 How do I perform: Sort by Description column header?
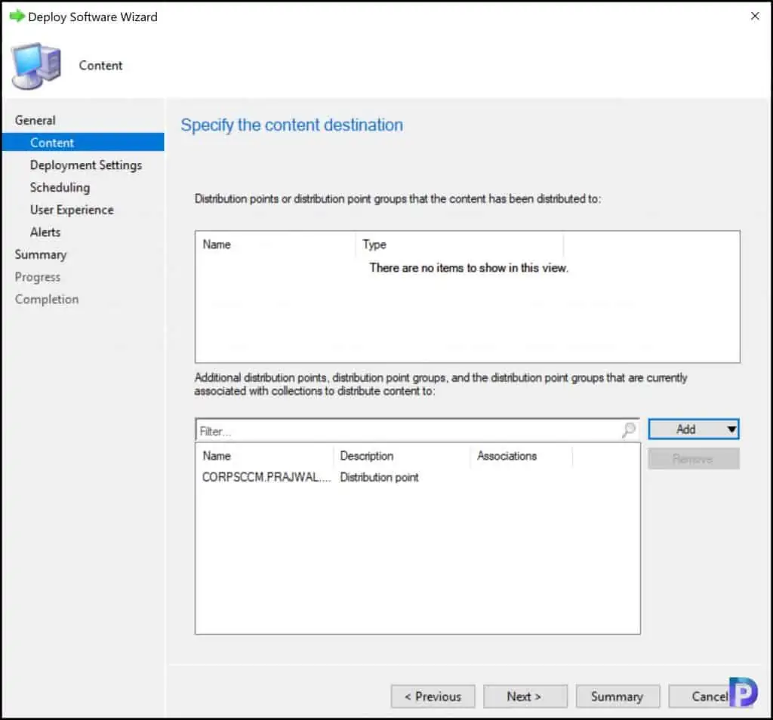click(x=402, y=456)
